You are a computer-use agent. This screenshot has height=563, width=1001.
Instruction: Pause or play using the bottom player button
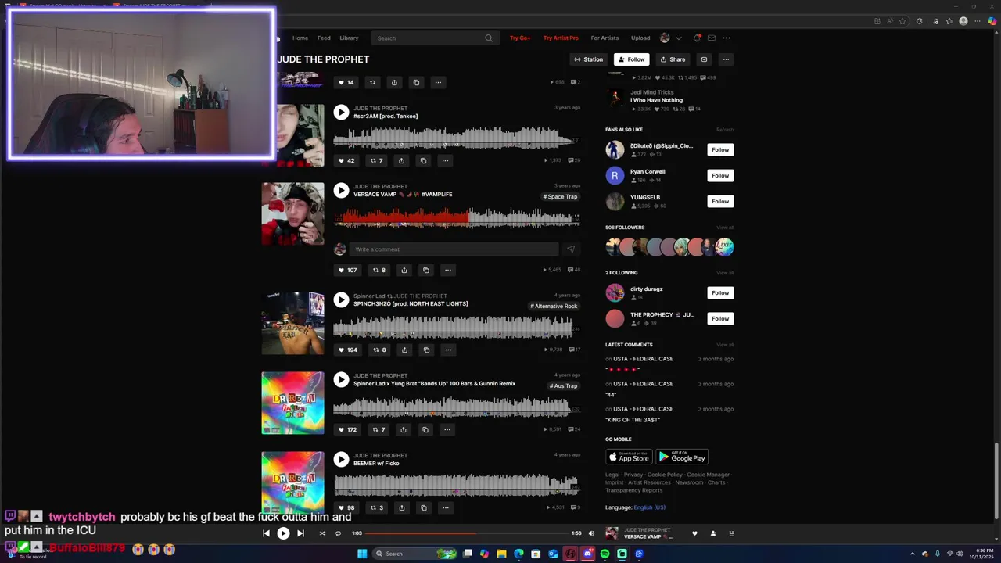(x=283, y=533)
